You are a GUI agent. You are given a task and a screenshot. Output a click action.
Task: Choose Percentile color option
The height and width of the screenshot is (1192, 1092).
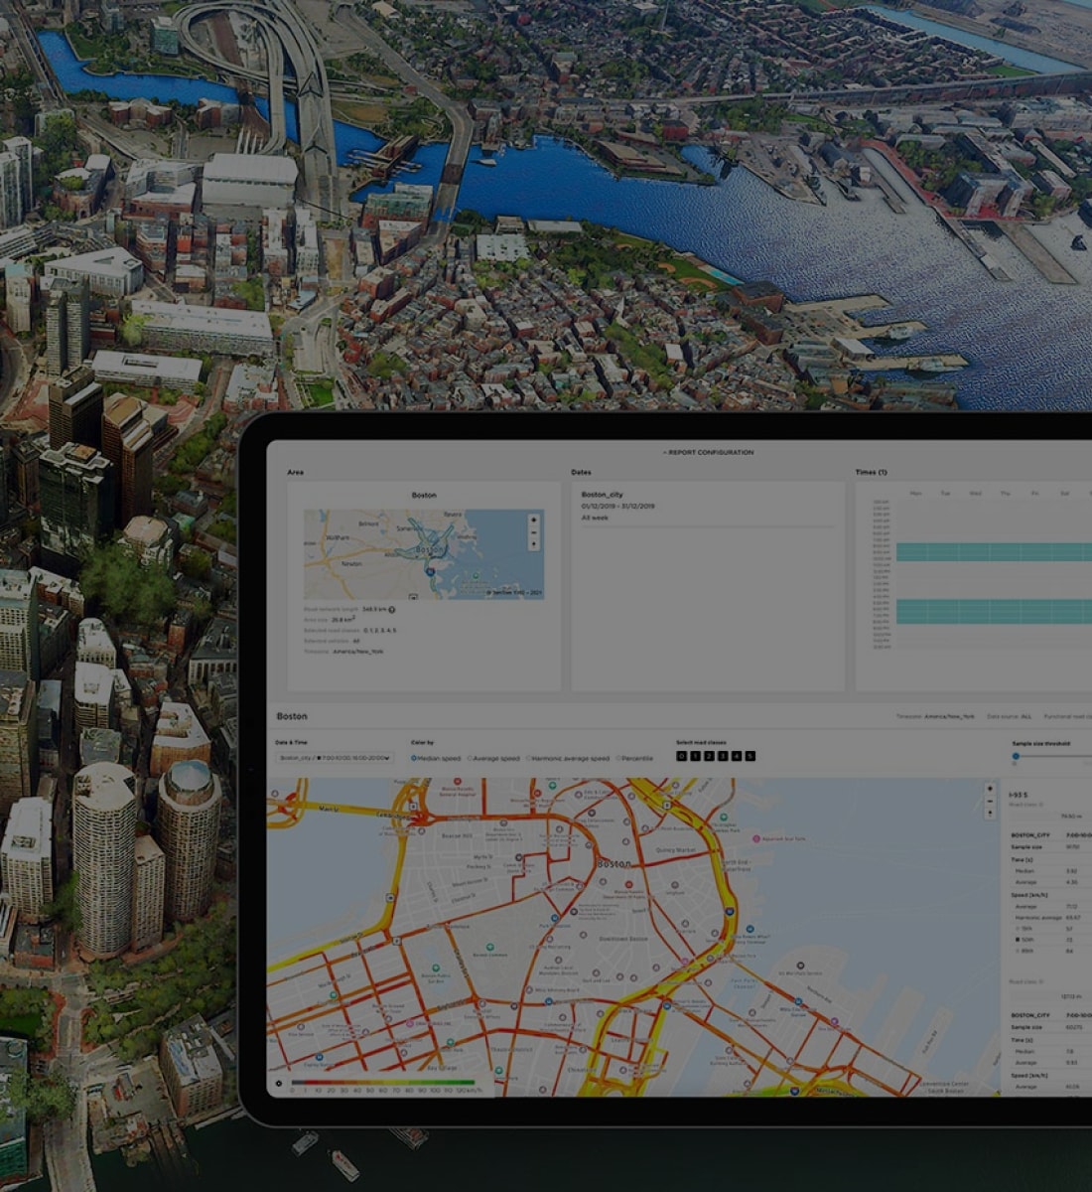pos(618,758)
